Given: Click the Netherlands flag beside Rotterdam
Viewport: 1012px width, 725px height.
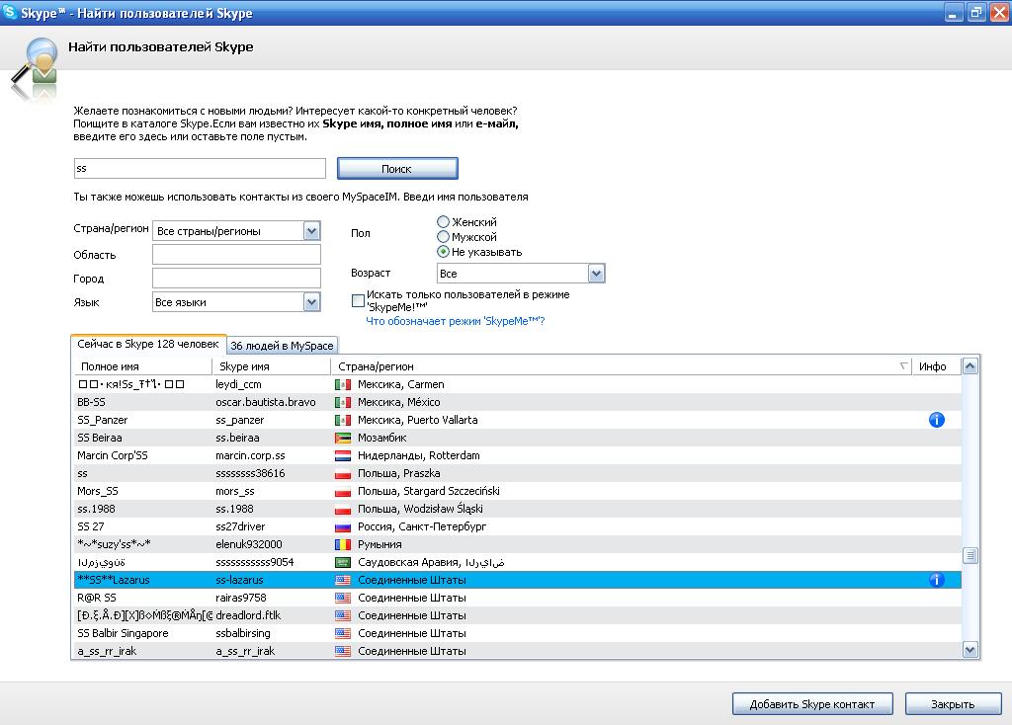Looking at the screenshot, I should pyautogui.click(x=343, y=455).
